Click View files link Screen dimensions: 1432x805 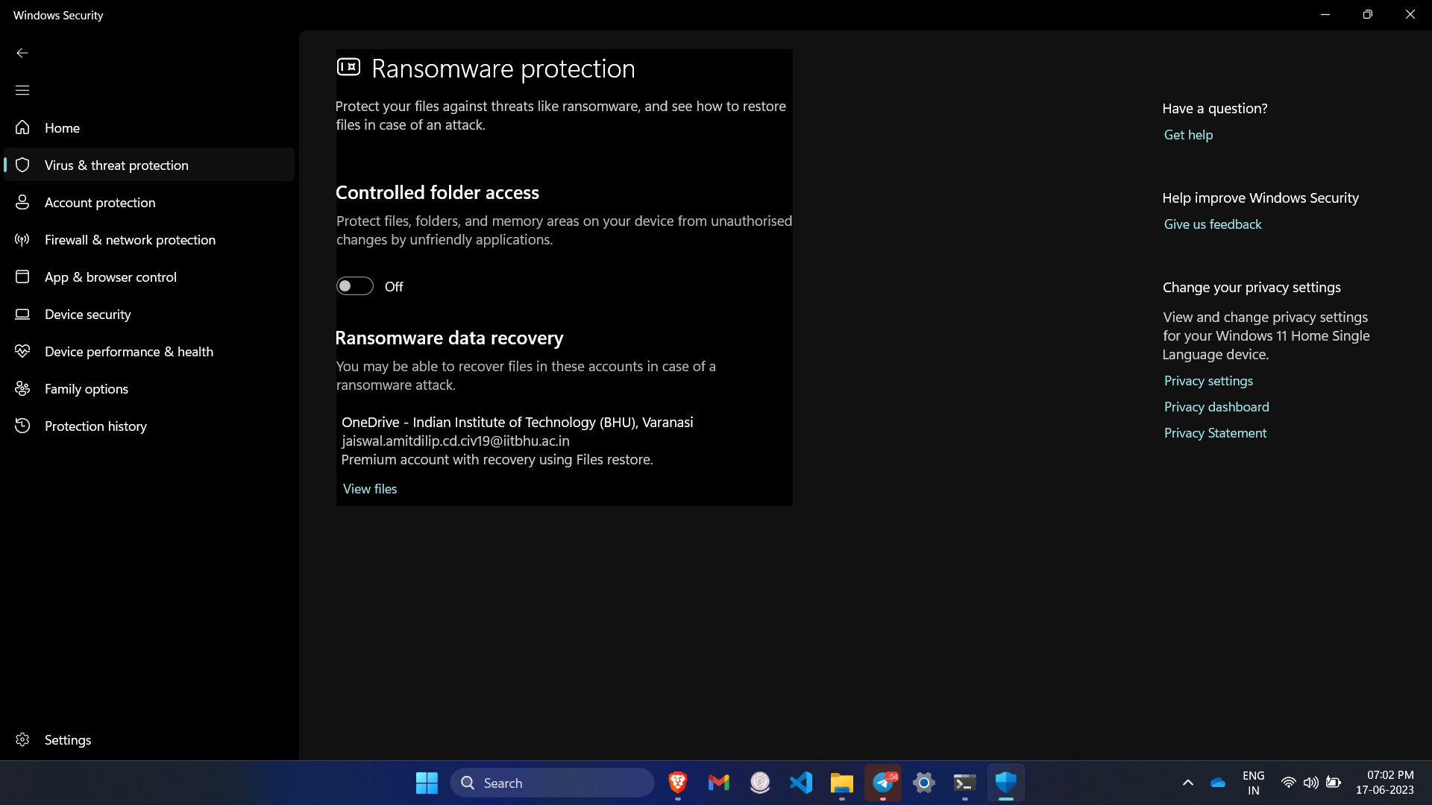pos(369,489)
